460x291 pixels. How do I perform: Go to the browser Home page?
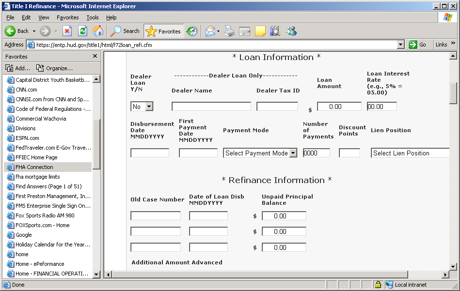98,31
